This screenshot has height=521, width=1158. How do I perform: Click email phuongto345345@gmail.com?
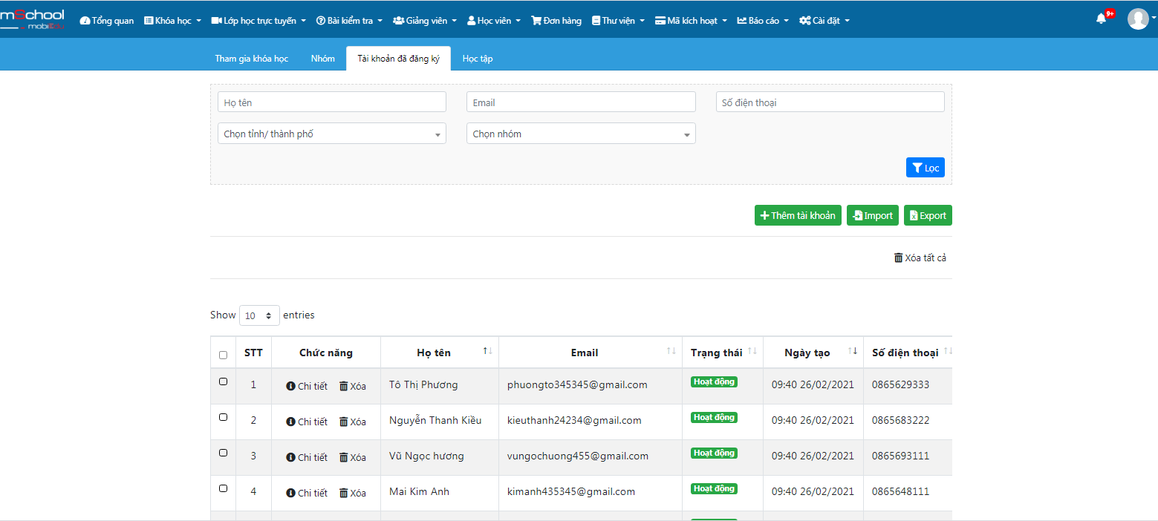tap(577, 384)
